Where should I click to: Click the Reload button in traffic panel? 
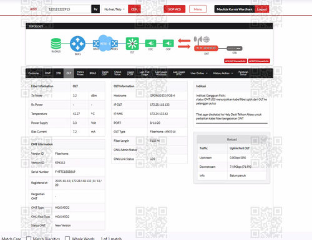coord(232,139)
